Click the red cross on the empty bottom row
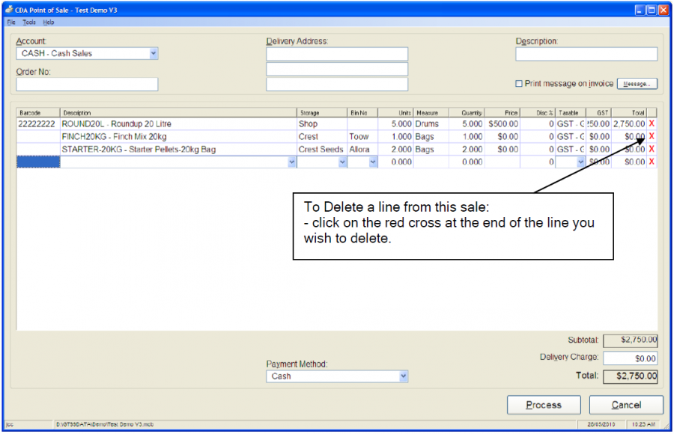 [651, 162]
